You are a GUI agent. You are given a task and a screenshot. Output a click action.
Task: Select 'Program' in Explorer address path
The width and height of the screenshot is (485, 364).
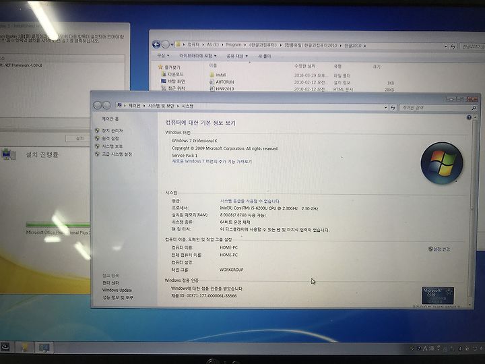click(234, 45)
